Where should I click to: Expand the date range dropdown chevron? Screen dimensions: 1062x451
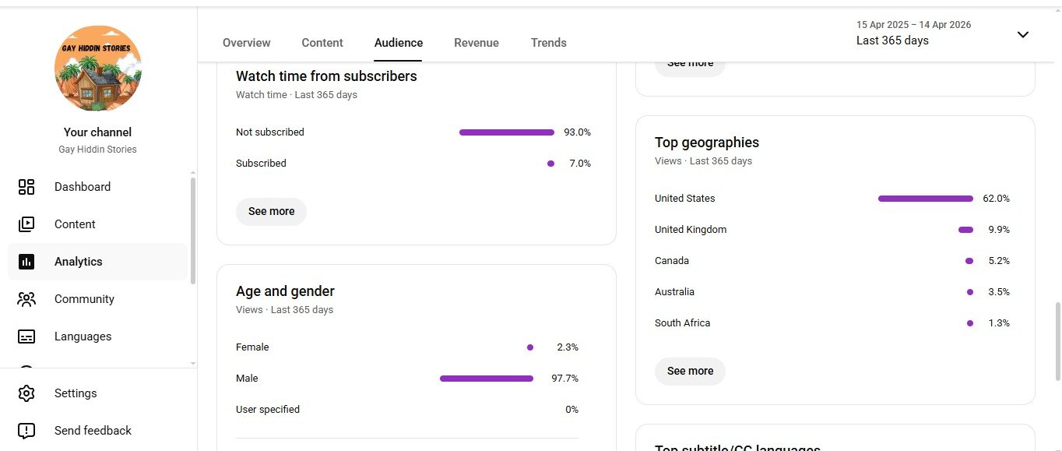1023,34
